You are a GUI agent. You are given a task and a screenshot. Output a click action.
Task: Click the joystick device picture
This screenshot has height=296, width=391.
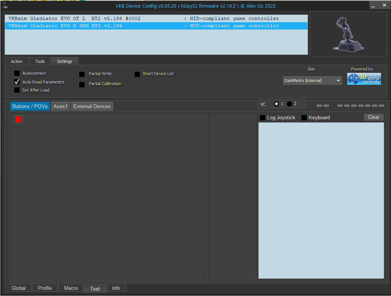tap(348, 34)
